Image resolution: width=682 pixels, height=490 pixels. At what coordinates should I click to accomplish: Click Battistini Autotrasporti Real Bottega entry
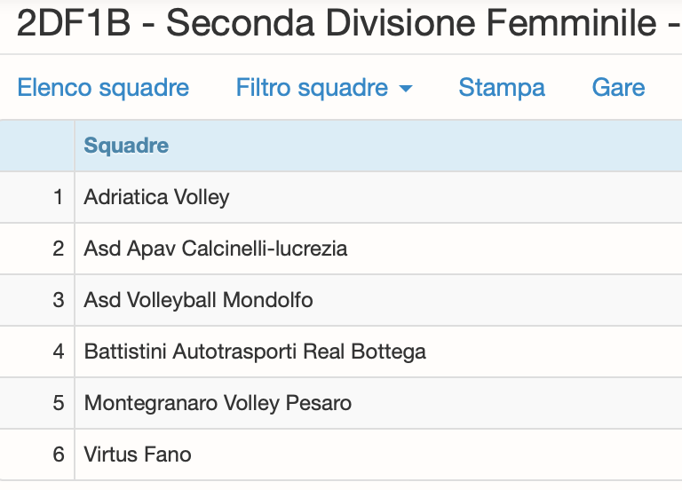coord(255,352)
